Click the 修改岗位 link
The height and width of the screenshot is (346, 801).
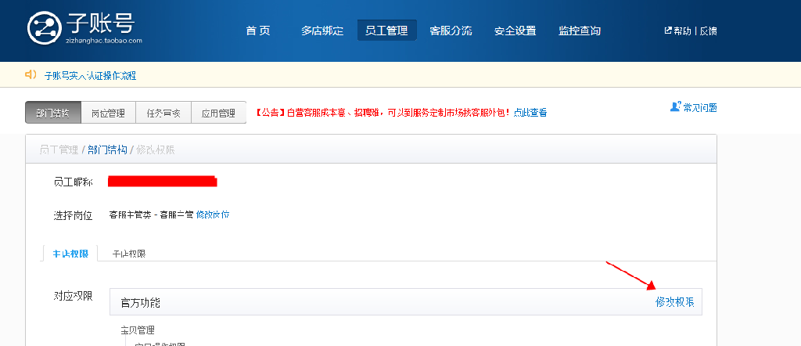click(213, 214)
